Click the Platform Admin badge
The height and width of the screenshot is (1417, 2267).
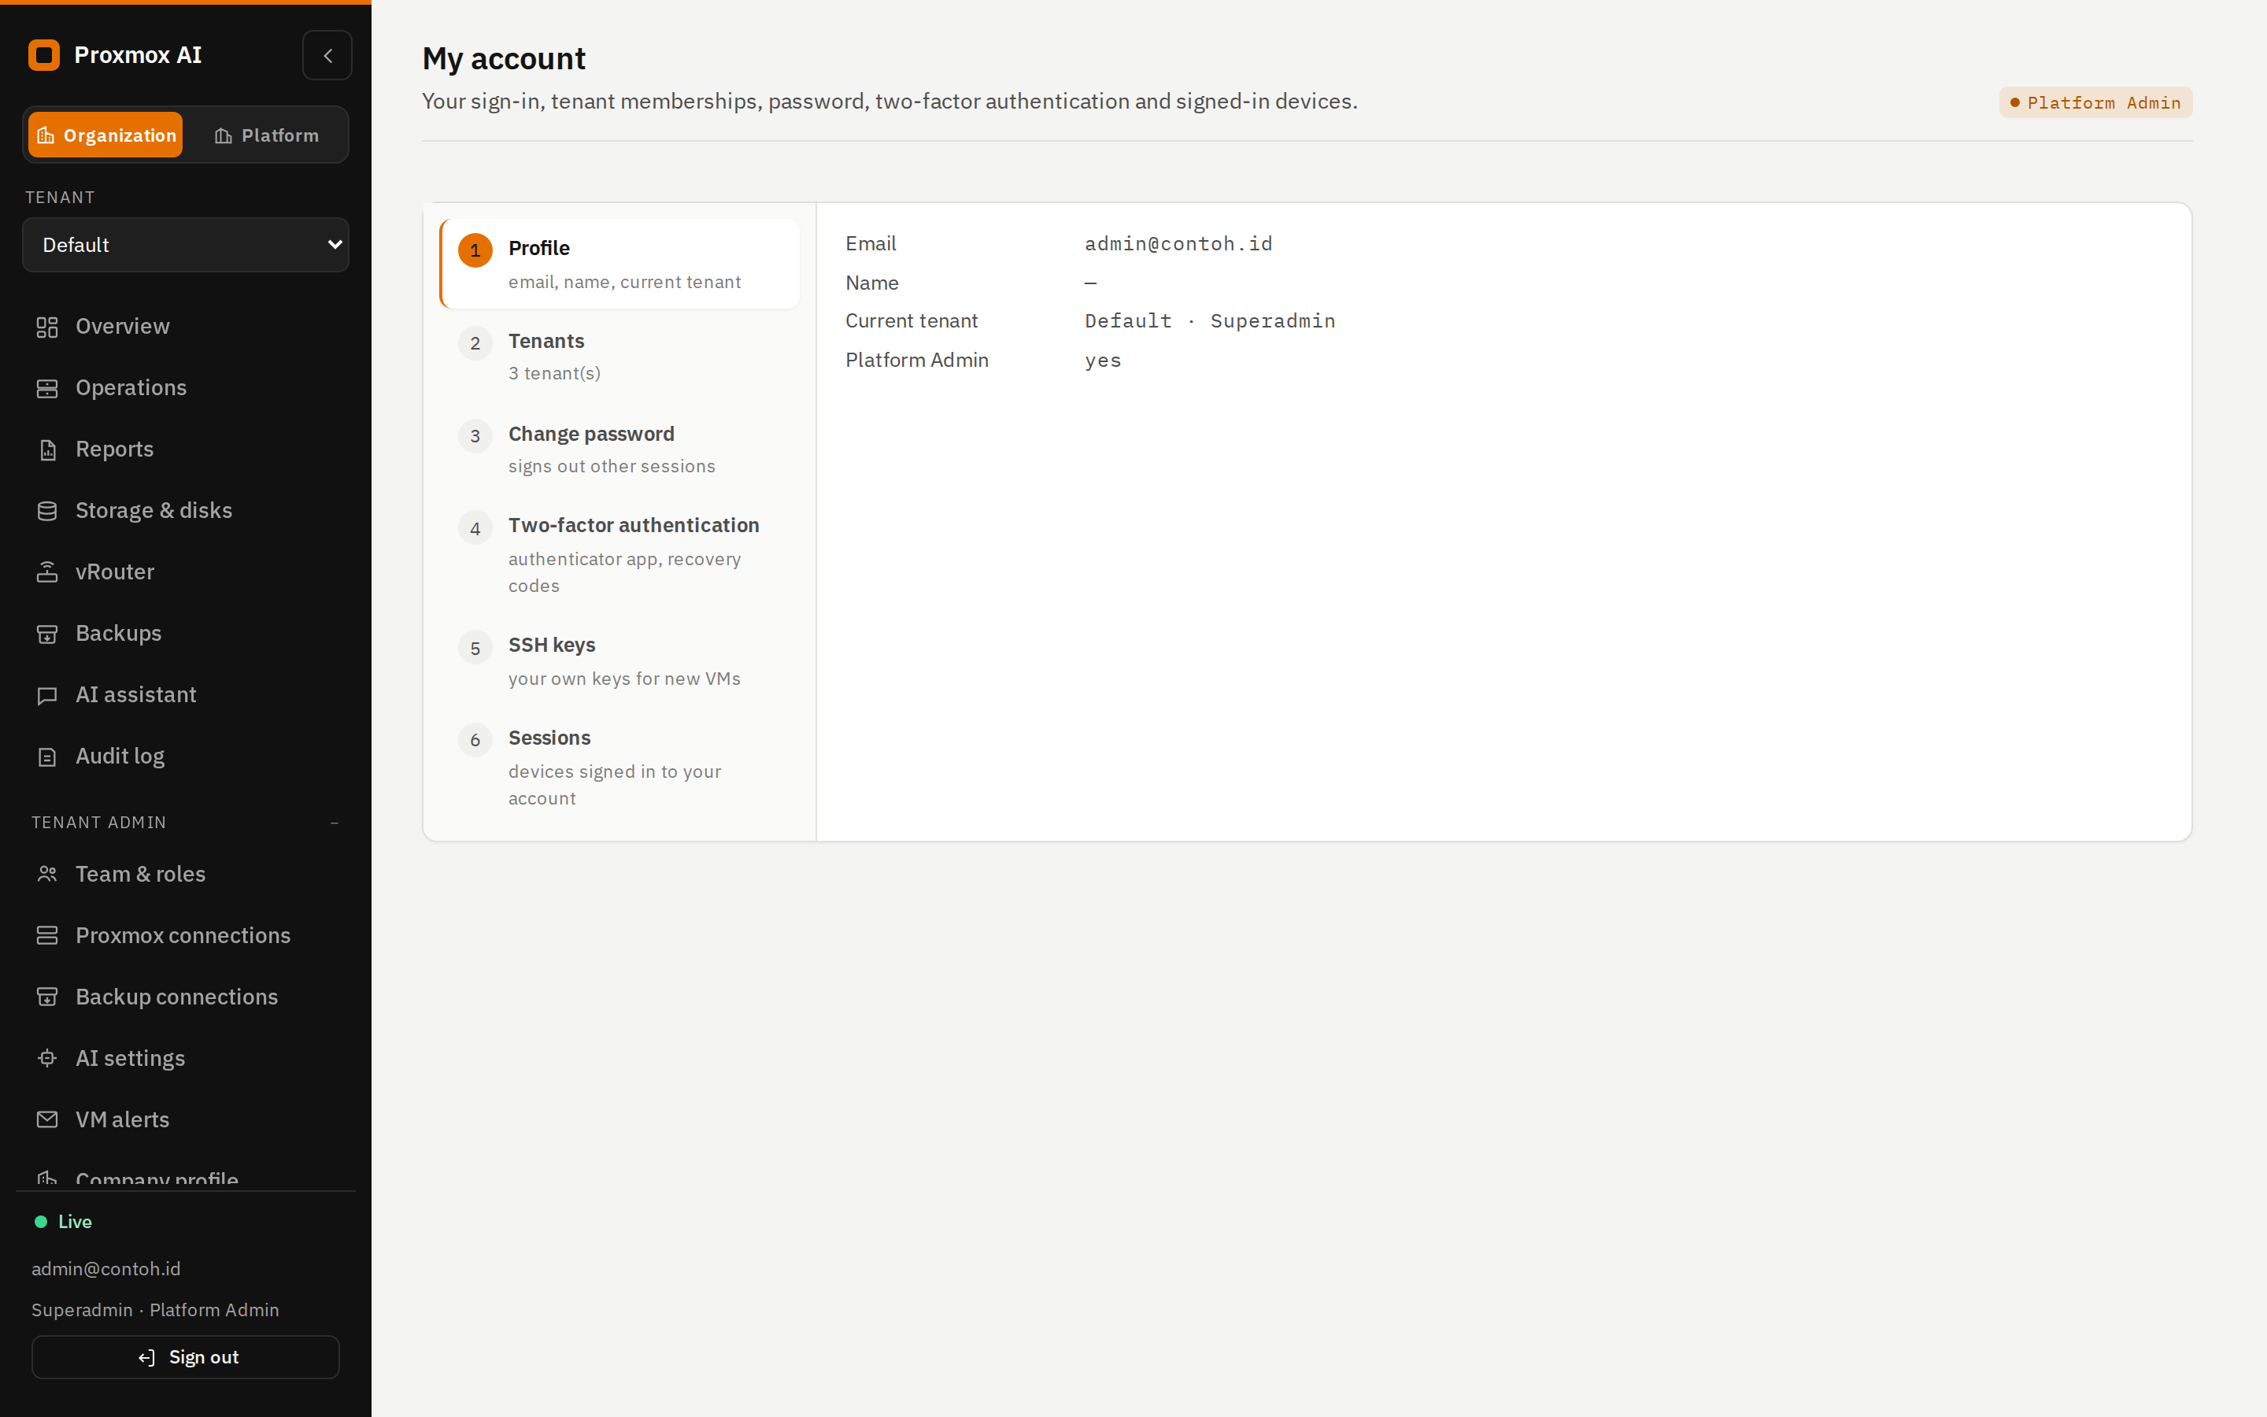[2095, 102]
